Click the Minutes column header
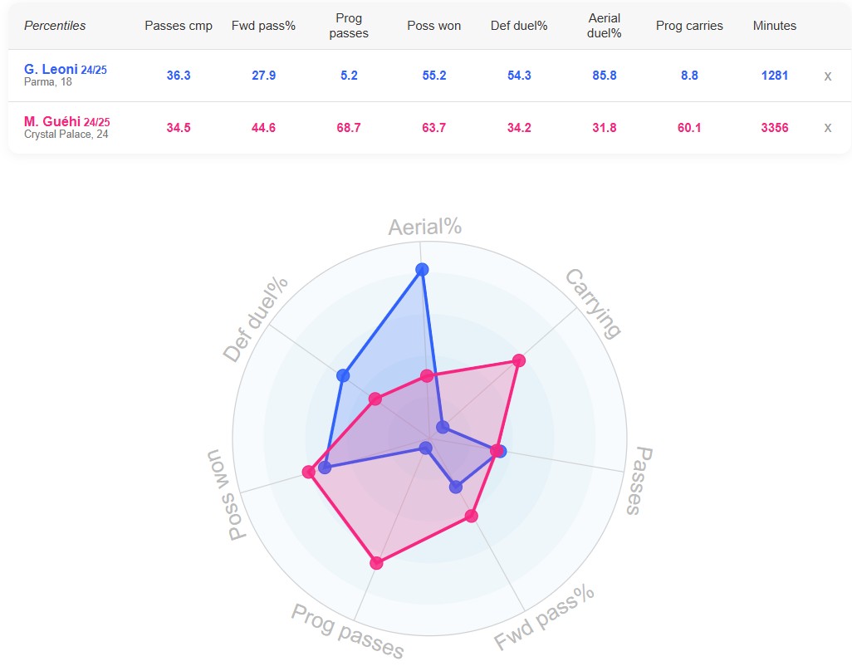 click(775, 26)
